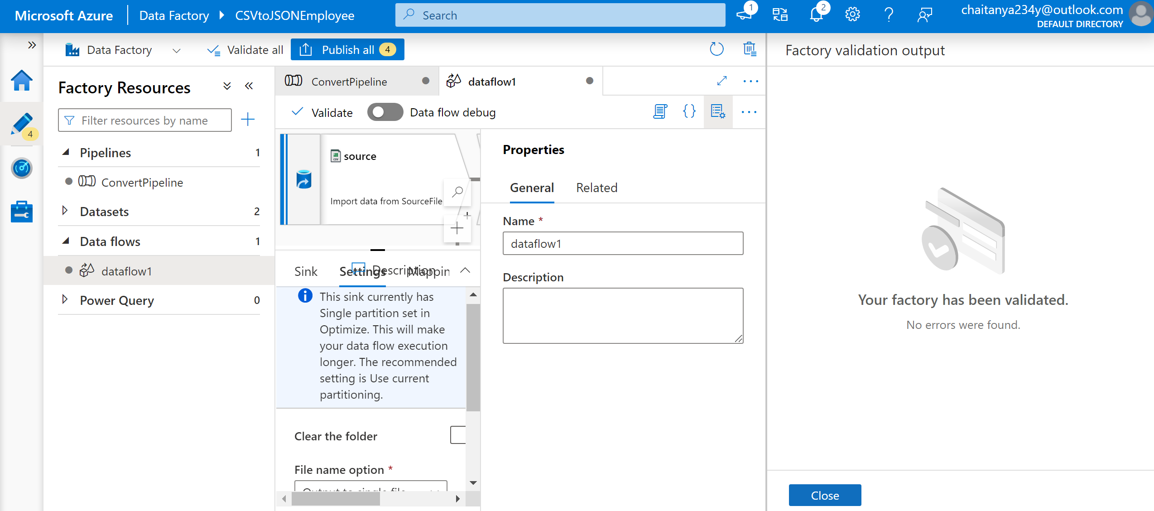Click the vertical scrollbar thumb in sink settings

point(473,357)
